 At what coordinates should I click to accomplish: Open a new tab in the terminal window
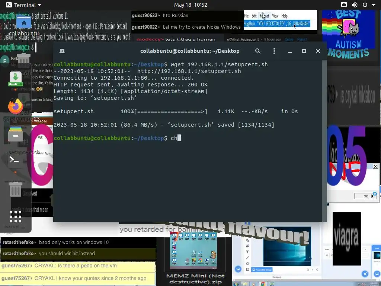point(62,51)
